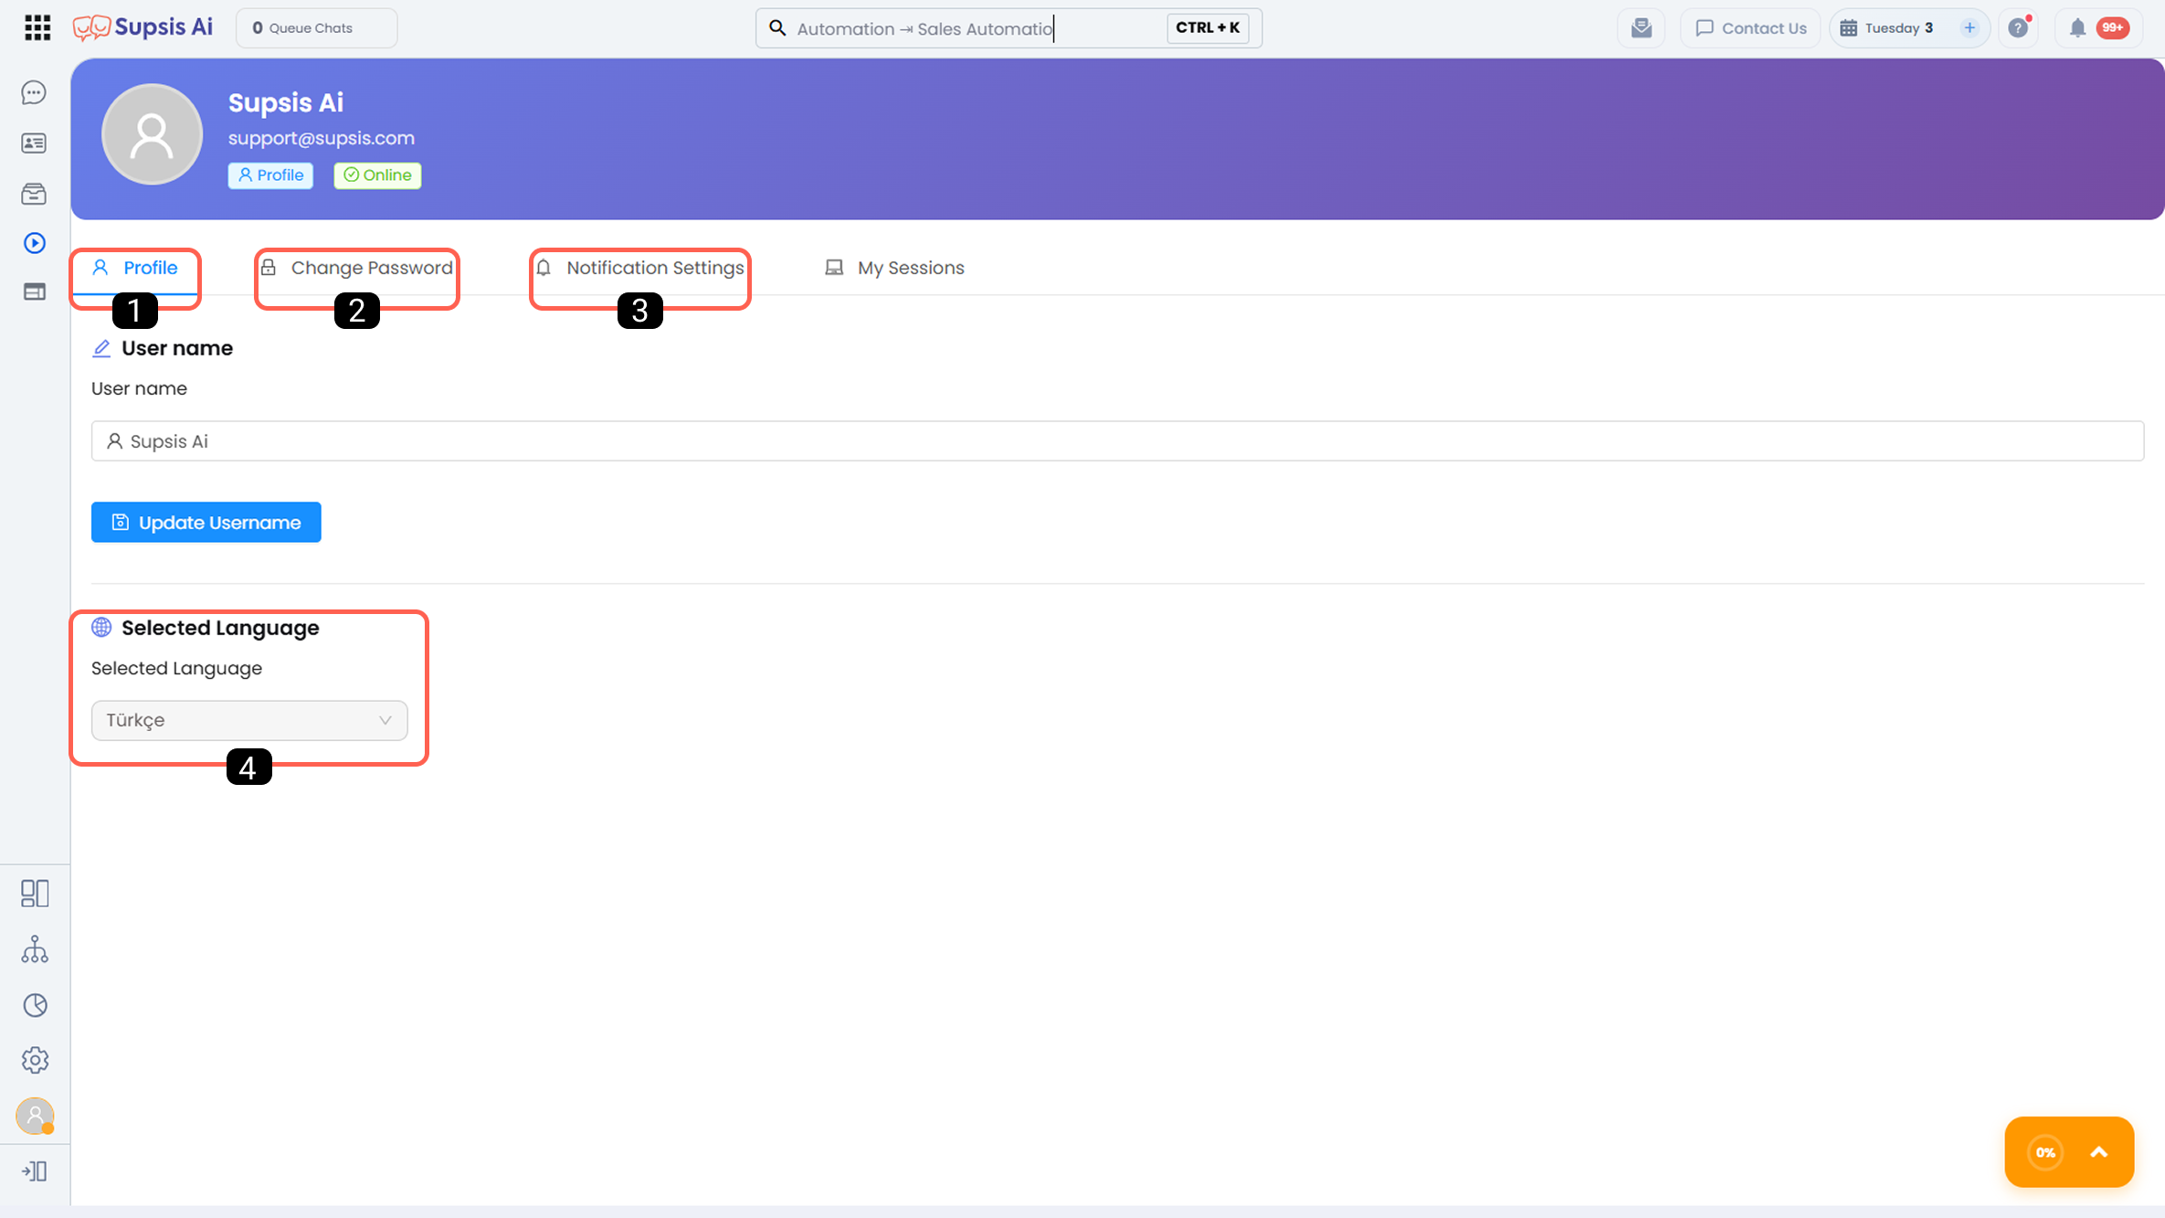Open the settings gear icon
The height and width of the screenshot is (1218, 2165).
tap(35, 1060)
